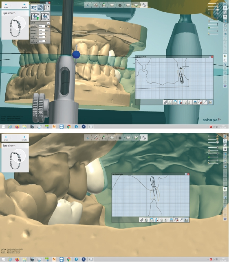Click the second icon in the top window's cross-section toolbar

pyautogui.click(x=170, y=102)
